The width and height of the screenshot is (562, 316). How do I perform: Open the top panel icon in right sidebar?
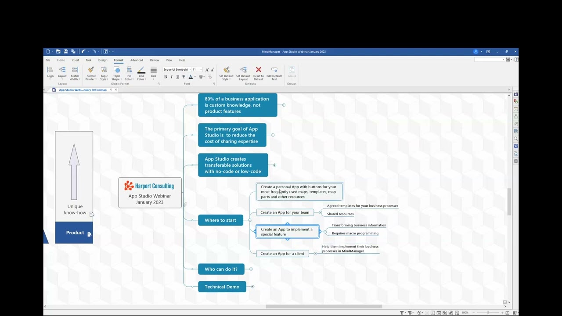(x=516, y=94)
